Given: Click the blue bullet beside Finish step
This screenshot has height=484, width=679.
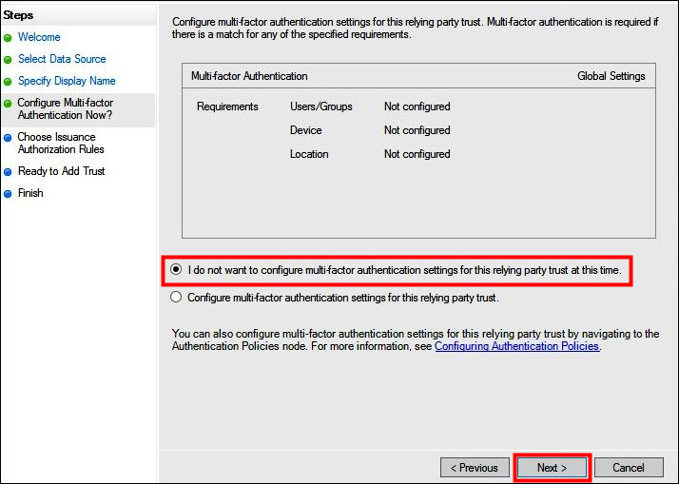Looking at the screenshot, I should tap(8, 194).
